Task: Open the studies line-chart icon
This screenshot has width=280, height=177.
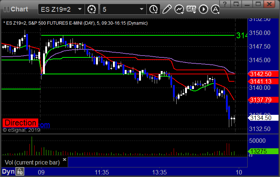Action: [x=179, y=9]
